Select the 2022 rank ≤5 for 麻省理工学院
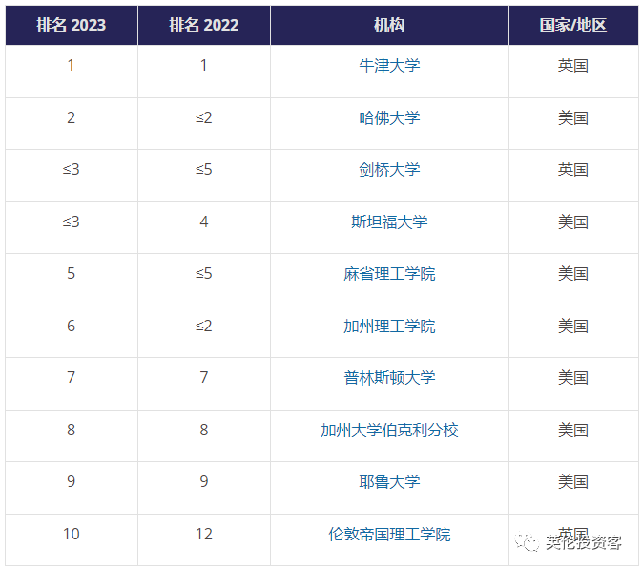642x570 pixels. point(204,273)
